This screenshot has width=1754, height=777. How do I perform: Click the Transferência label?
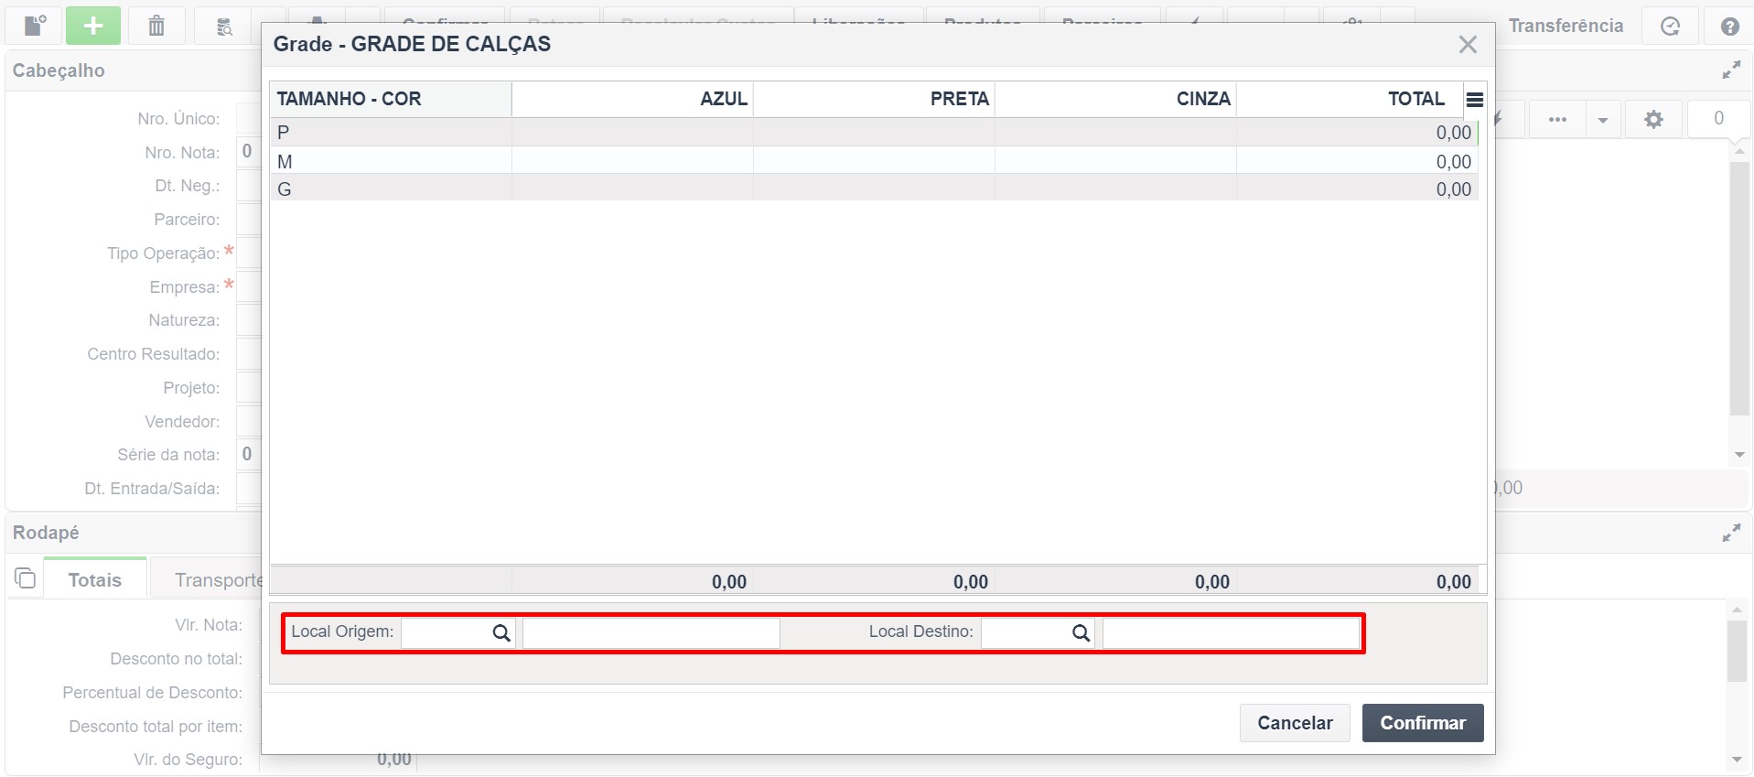[x=1566, y=26]
